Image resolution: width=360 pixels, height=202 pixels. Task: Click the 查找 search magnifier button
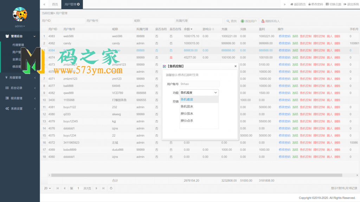[232, 21]
